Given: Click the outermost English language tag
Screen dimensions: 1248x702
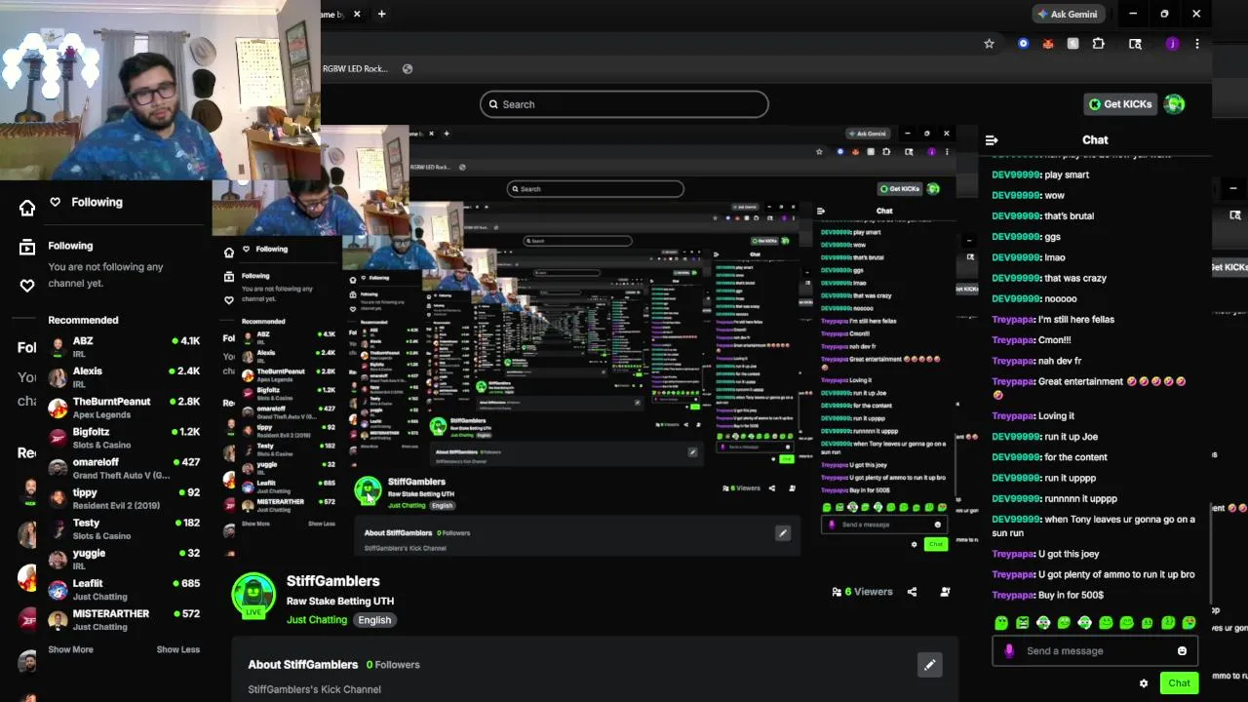Looking at the screenshot, I should 374,620.
